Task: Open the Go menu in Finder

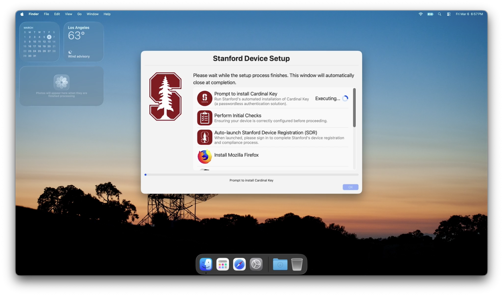Action: [x=79, y=14]
